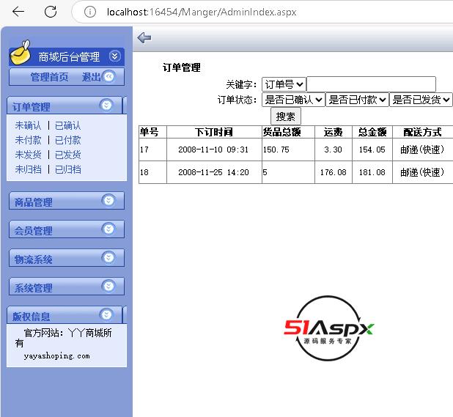Show 未归档 orders

coord(28,169)
